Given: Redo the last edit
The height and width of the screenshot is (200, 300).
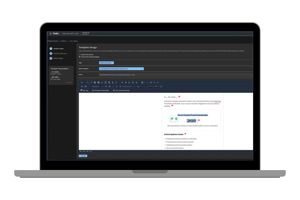Looking at the screenshot, I should pyautogui.click(x=91, y=82).
